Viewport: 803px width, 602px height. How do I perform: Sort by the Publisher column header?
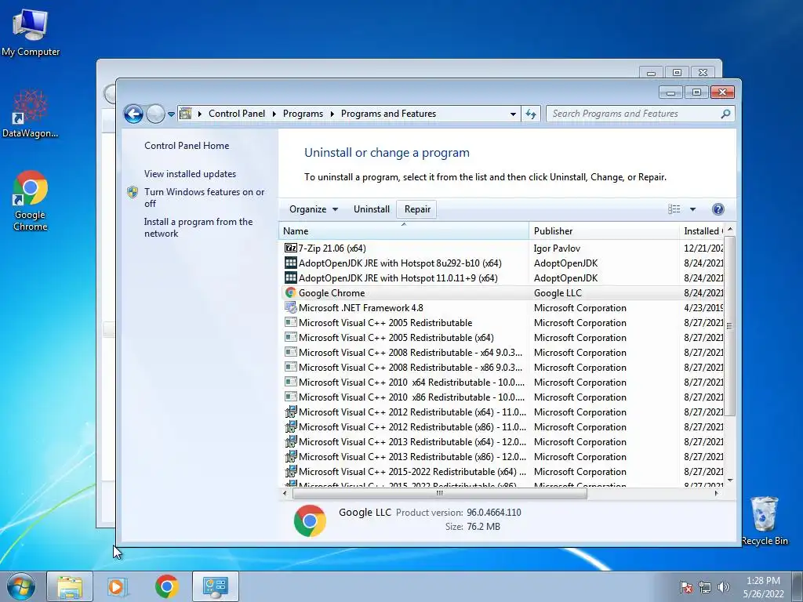pyautogui.click(x=604, y=231)
